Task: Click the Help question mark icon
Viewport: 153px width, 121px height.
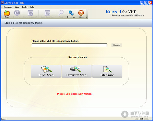Action: pyautogui.click(x=81, y=14)
